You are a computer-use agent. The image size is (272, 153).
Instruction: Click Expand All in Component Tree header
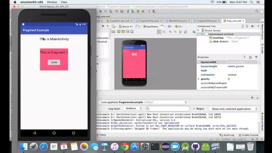click(243, 26)
